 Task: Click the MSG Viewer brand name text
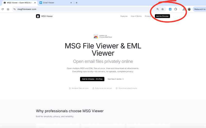pyautogui.click(x=47, y=16)
